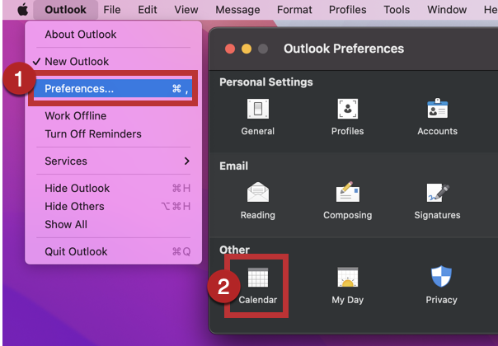Click the Other section heading
The height and width of the screenshot is (346, 498).
click(x=234, y=250)
